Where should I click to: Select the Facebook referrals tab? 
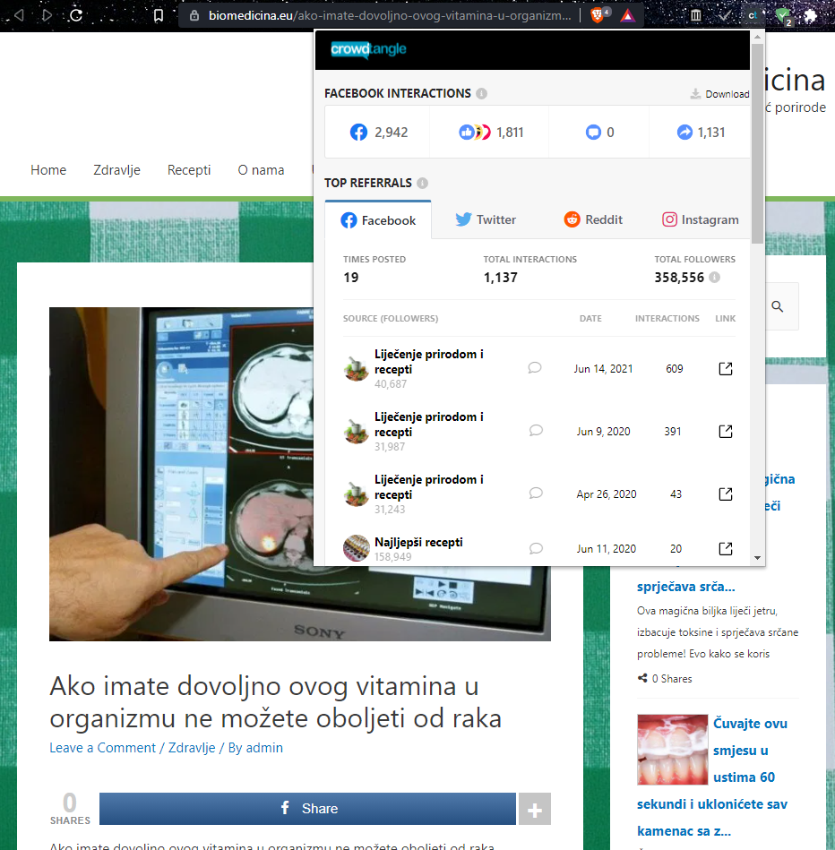[378, 220]
